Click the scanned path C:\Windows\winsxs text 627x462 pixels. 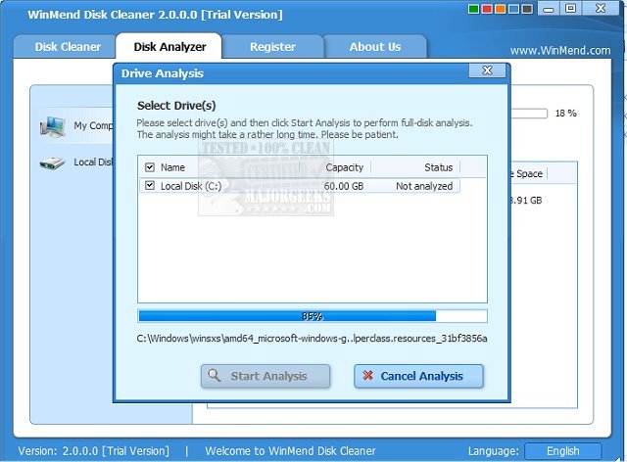click(312, 339)
